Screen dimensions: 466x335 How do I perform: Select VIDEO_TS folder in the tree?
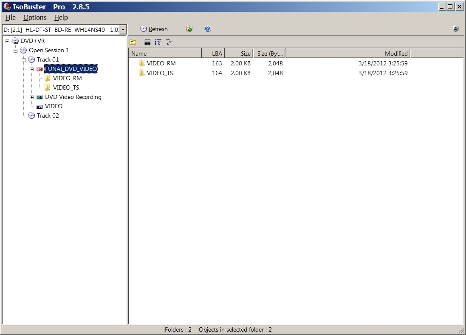(66, 87)
